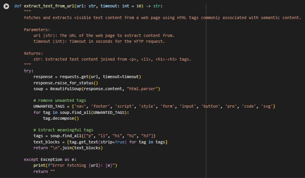The width and height of the screenshot is (305, 178).
Task: Click the '# remove unwanted tags' comment
Action: pos(59,101)
